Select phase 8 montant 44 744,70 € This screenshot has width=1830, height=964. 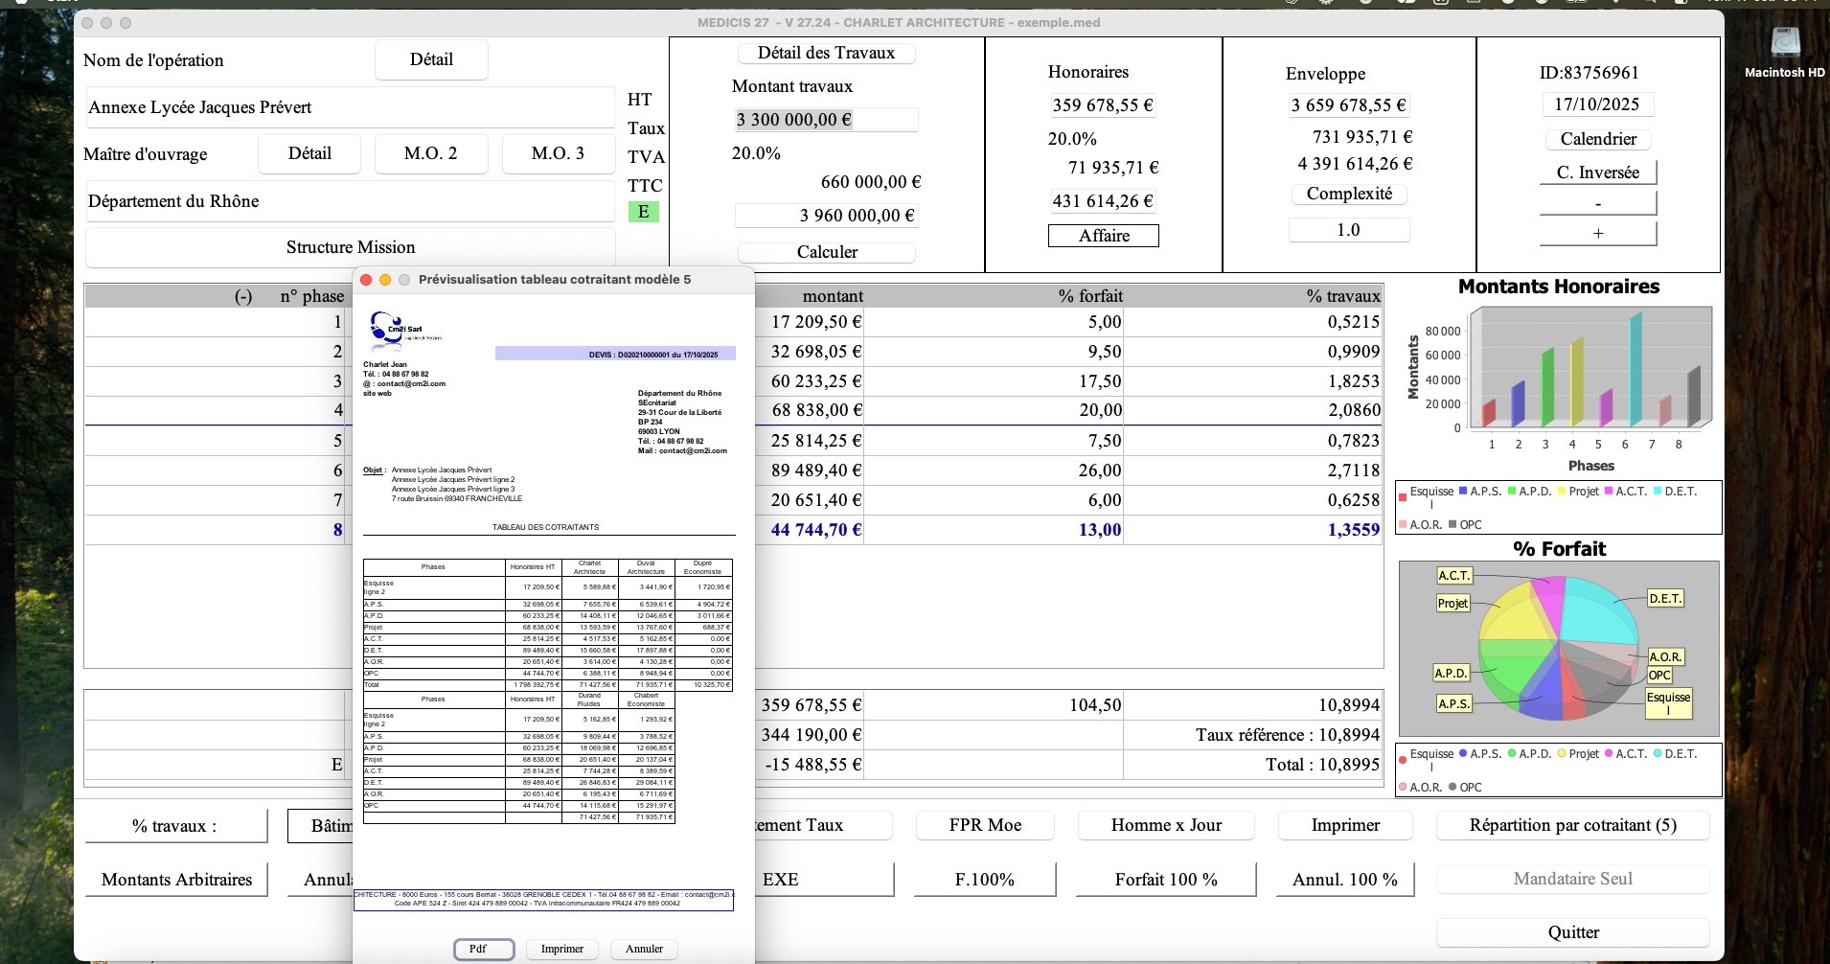(x=816, y=530)
